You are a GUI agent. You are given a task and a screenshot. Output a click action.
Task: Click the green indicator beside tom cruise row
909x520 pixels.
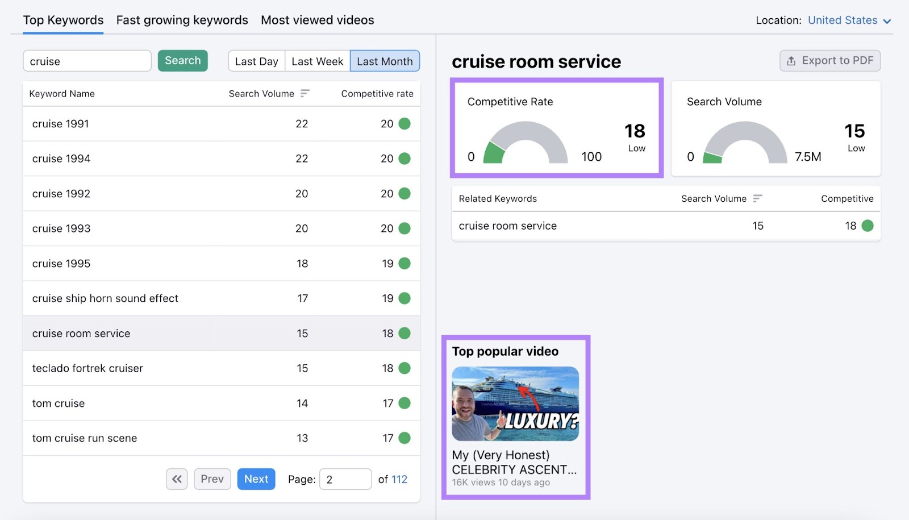[x=404, y=403]
